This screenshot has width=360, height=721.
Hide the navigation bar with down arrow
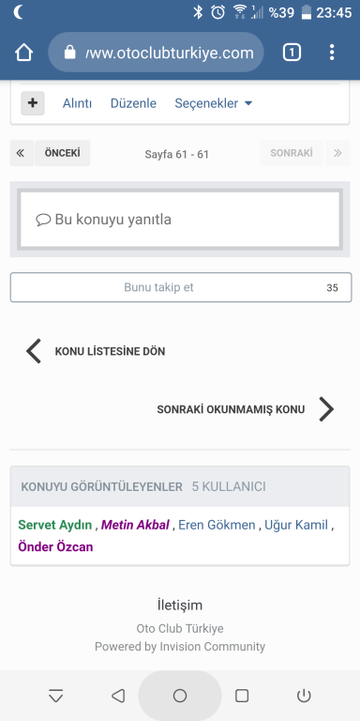[56, 697]
